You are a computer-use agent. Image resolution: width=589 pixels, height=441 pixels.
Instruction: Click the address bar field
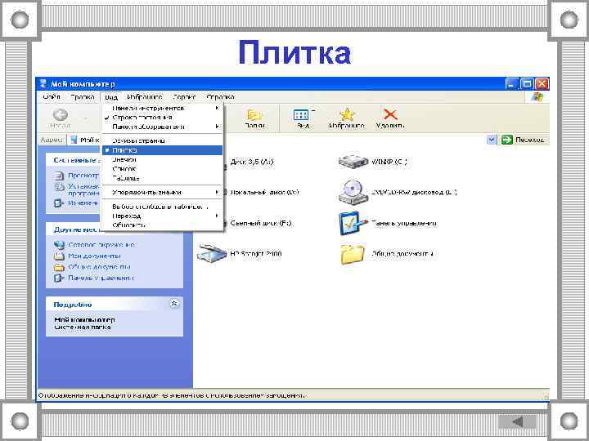click(x=281, y=140)
